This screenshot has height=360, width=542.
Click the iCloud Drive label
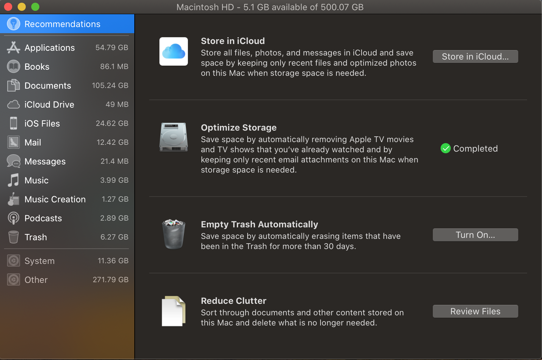[49, 105]
